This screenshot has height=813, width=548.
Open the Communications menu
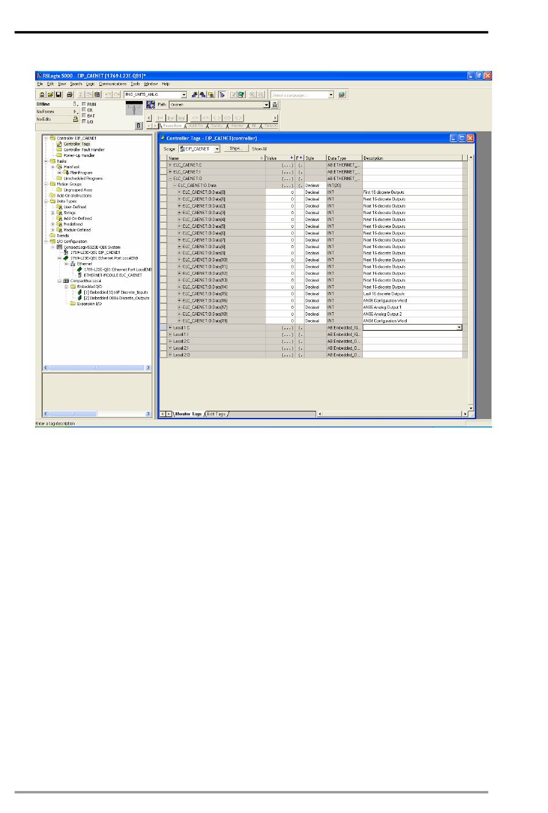(x=112, y=84)
